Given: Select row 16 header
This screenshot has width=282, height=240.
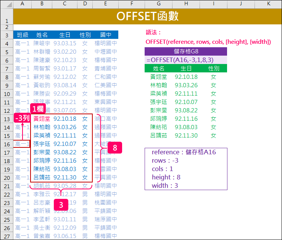Looking at the screenshot, I should (7, 144).
